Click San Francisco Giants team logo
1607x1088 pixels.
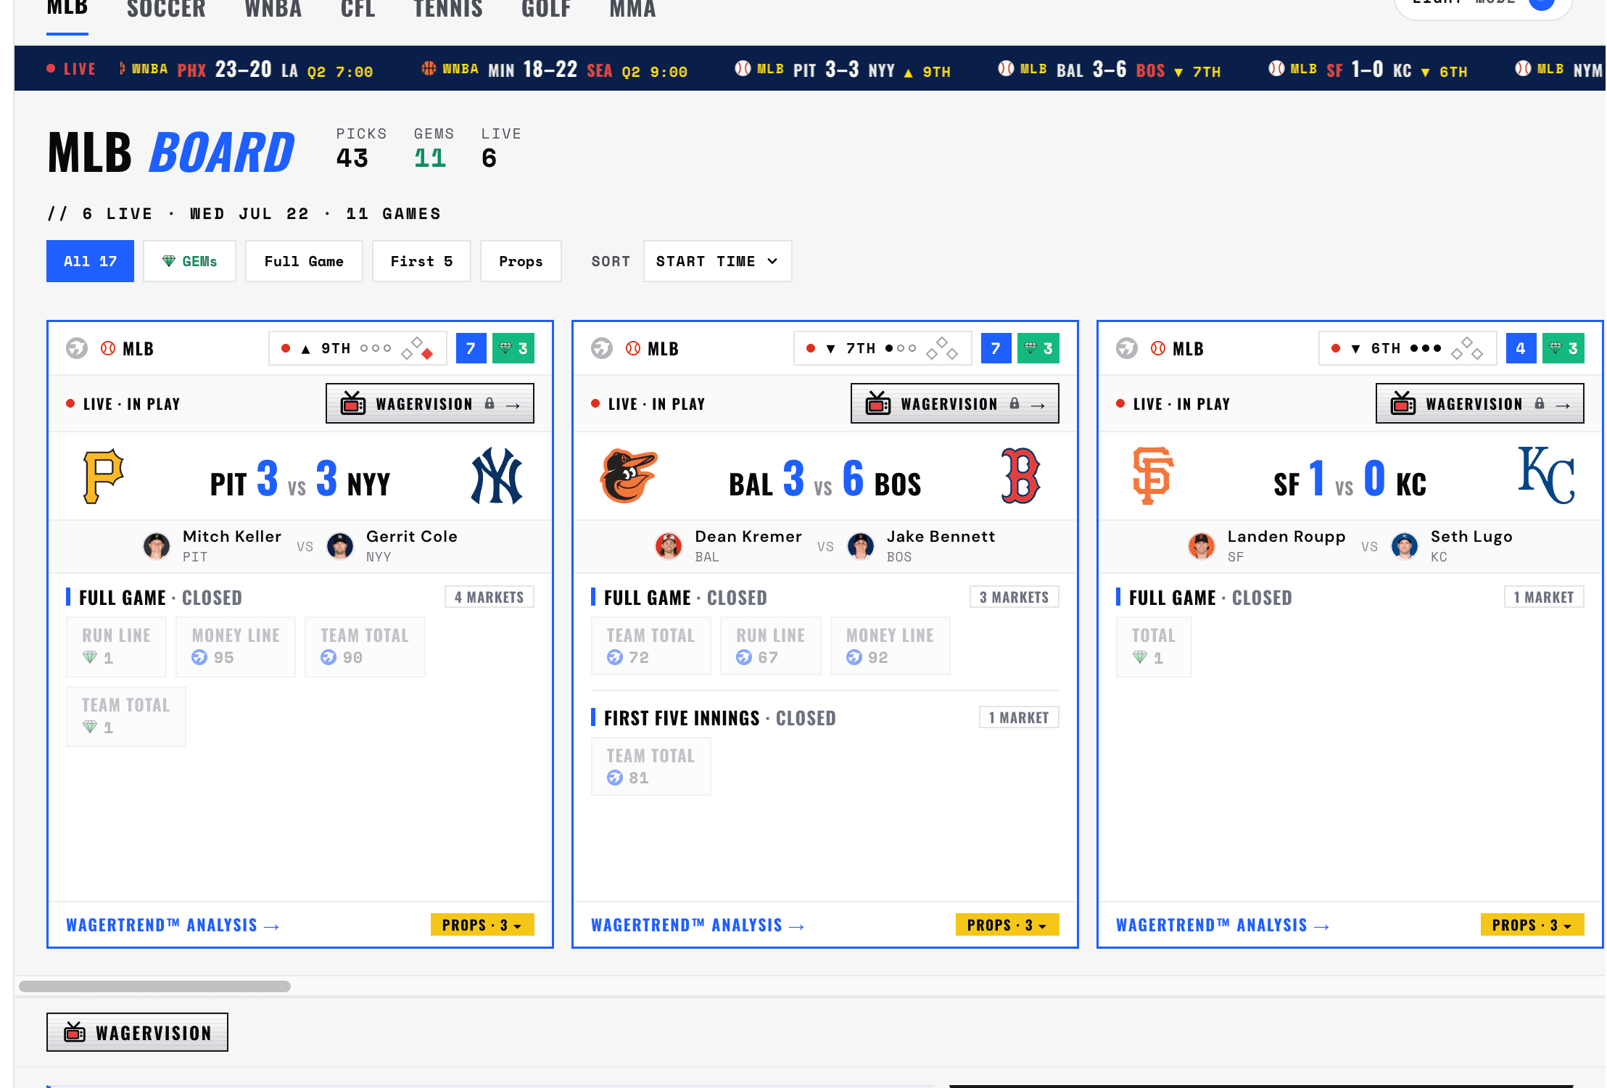1153,476
